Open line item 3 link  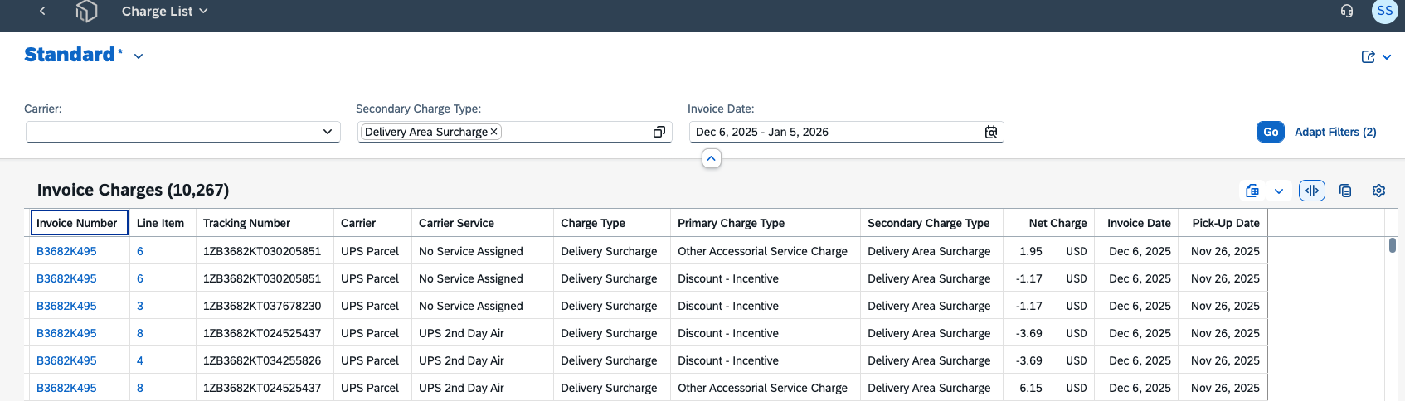(140, 306)
